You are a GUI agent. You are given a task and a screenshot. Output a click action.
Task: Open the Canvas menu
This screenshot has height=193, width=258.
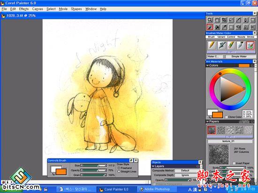[38, 9]
